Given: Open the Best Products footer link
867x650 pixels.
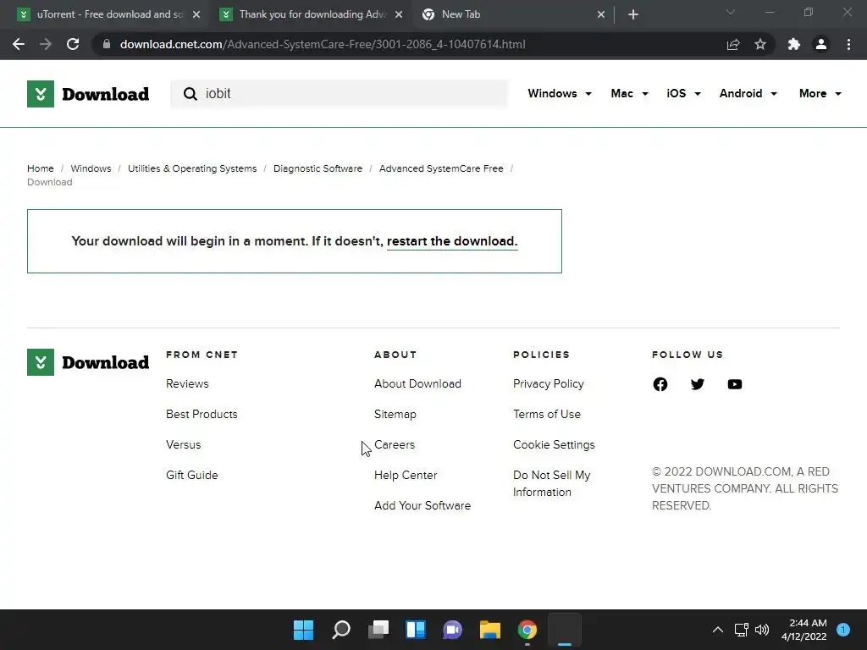Looking at the screenshot, I should tap(202, 414).
